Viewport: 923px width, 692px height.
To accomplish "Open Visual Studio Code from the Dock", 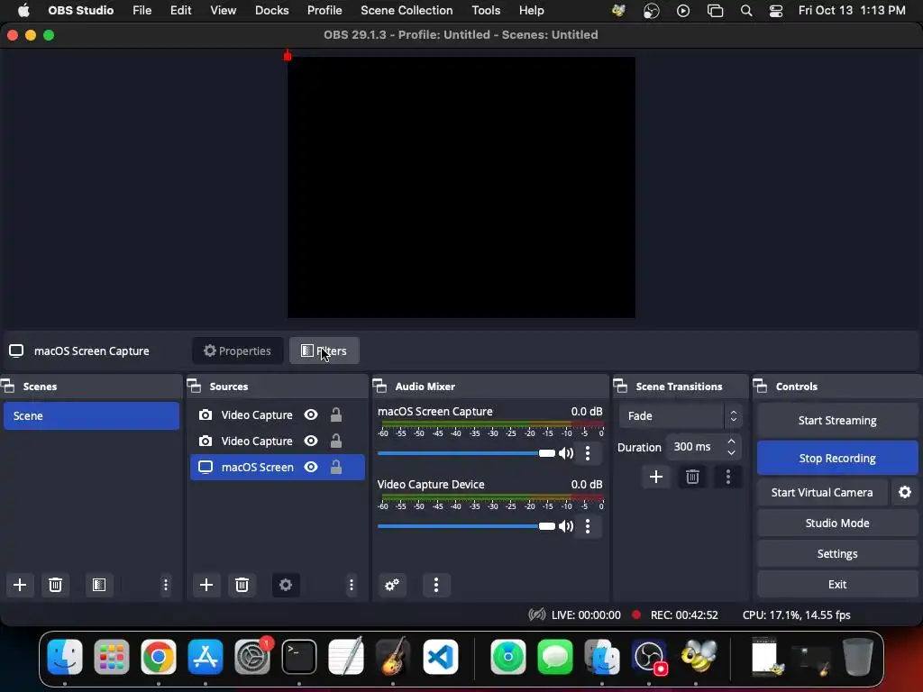I will (440, 656).
